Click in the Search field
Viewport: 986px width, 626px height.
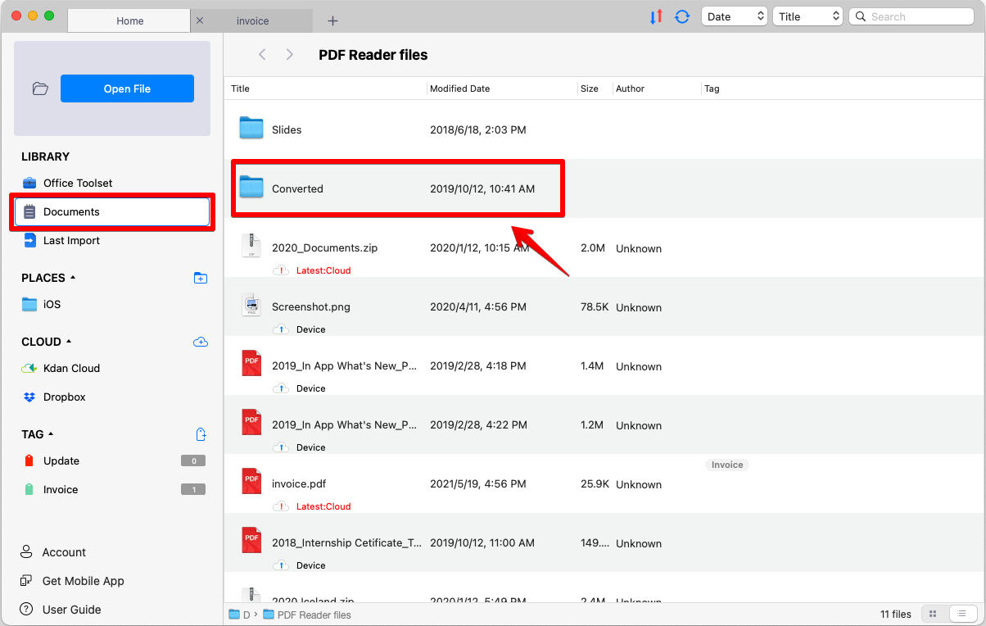click(911, 16)
